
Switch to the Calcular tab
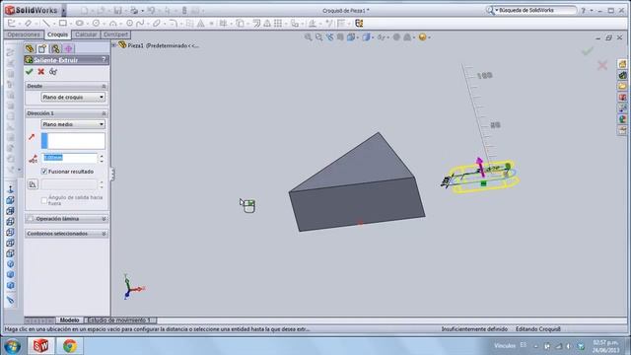[86, 35]
